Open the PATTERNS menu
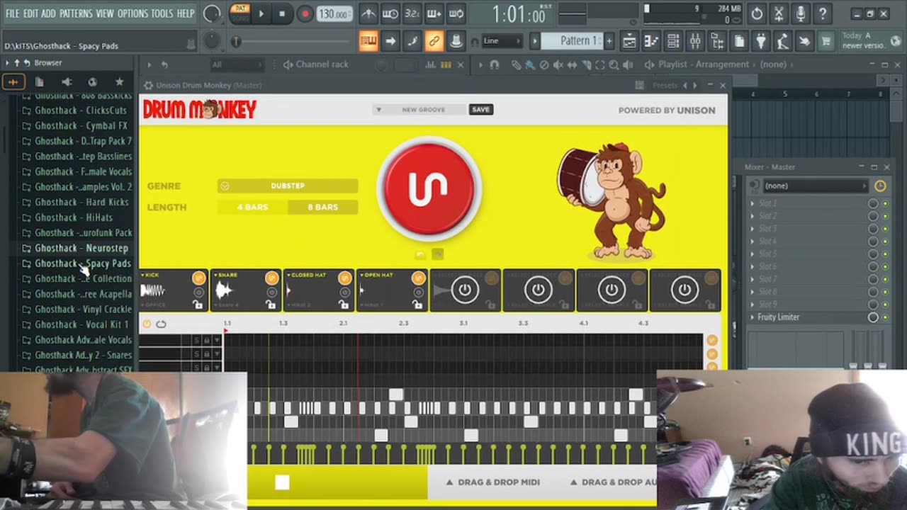This screenshot has height=510, width=907. click(75, 13)
